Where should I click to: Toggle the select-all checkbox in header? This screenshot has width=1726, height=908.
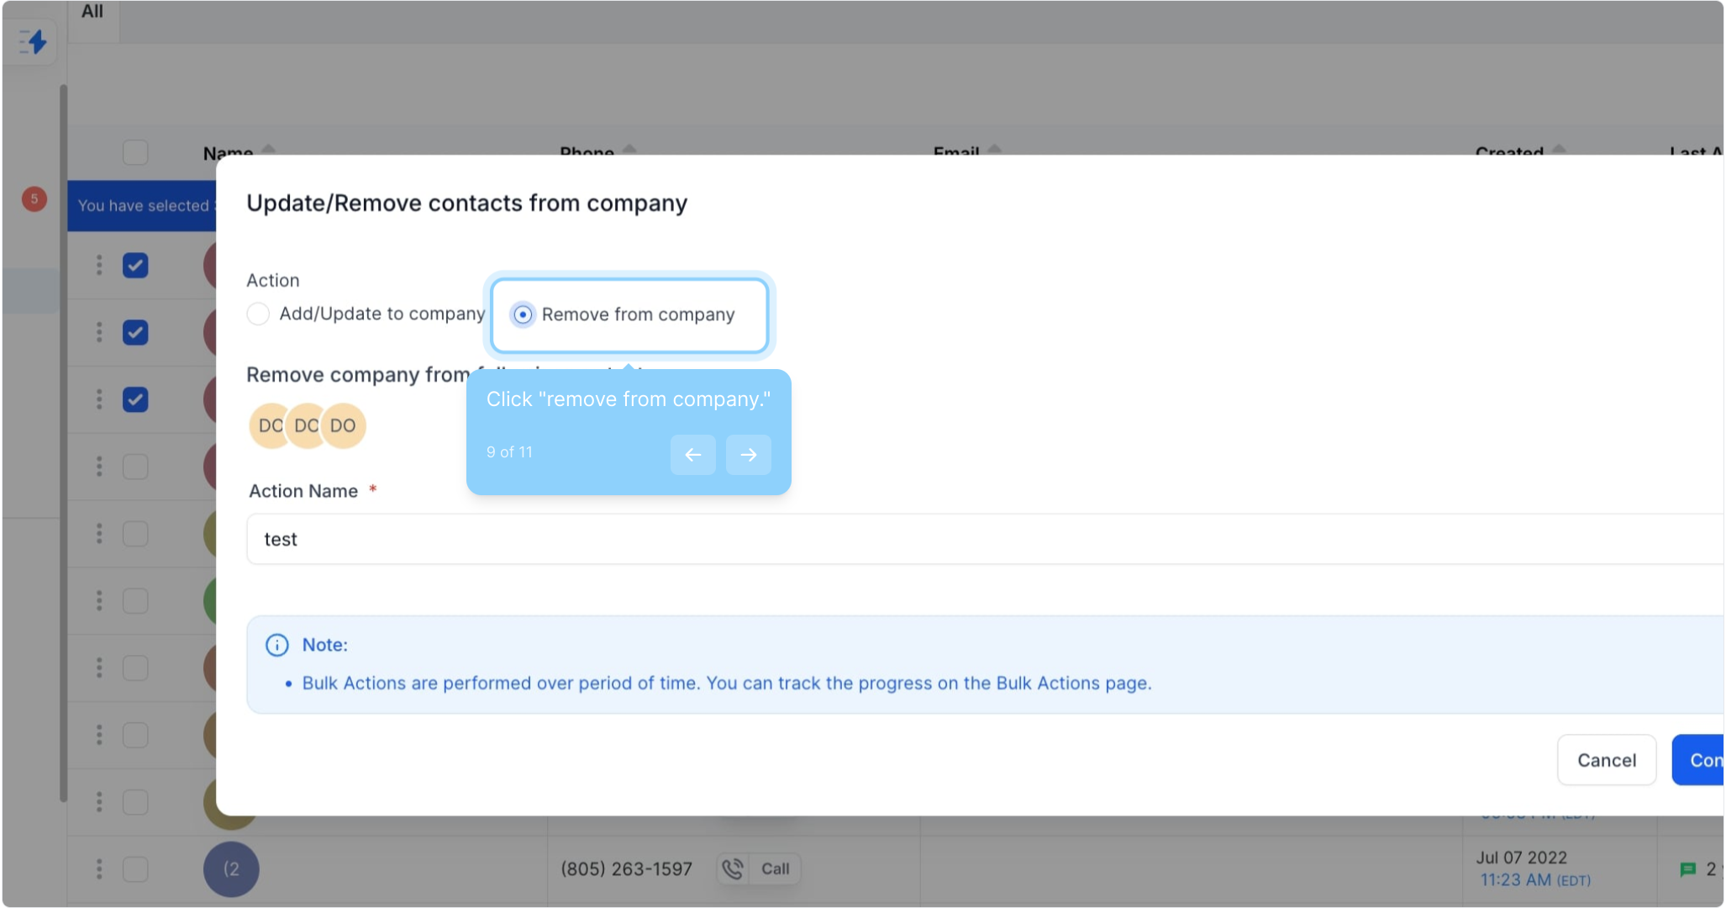(x=135, y=152)
